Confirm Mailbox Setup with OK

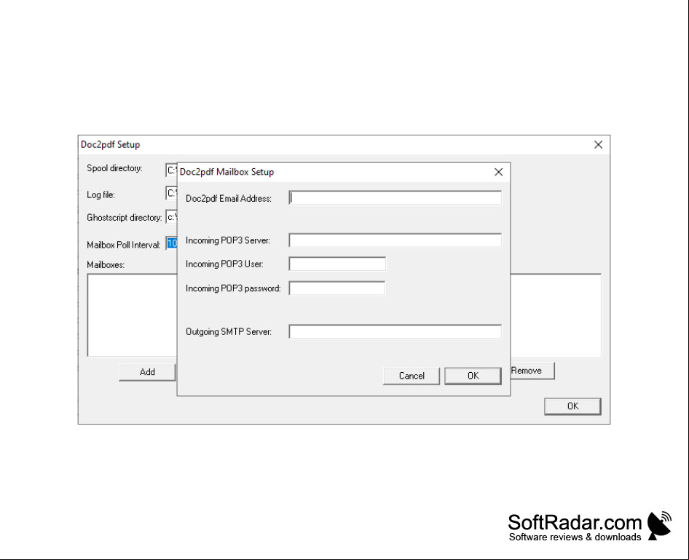pyautogui.click(x=473, y=376)
